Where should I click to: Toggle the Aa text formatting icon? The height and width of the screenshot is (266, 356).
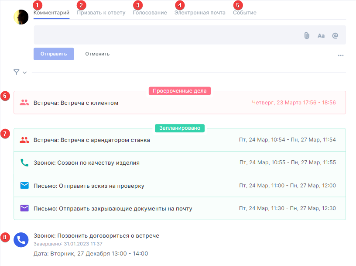point(321,36)
